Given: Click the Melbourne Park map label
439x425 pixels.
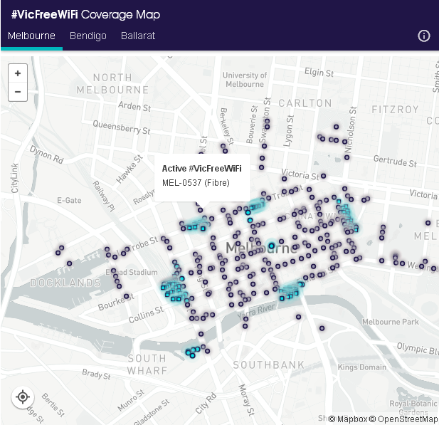Looking at the screenshot, I should pos(390,322).
